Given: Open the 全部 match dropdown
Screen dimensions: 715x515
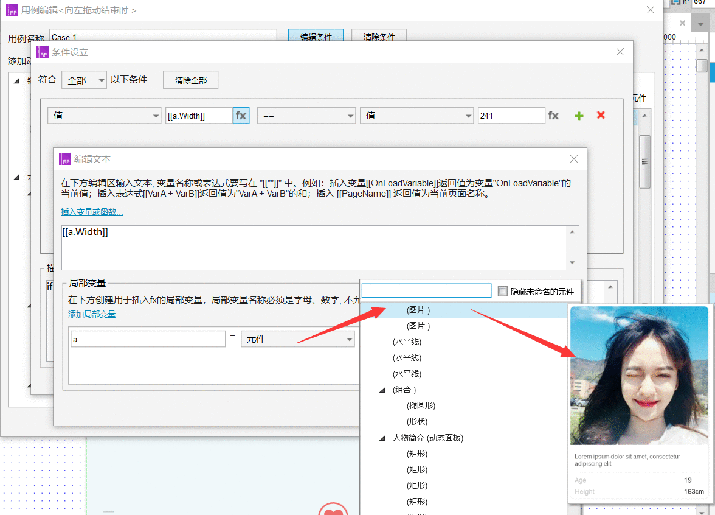Looking at the screenshot, I should (85, 80).
